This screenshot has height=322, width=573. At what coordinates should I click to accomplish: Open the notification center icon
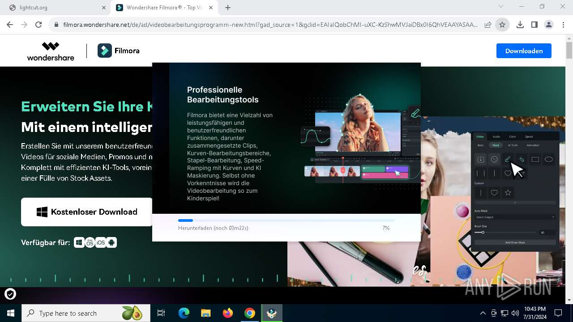pos(558,313)
